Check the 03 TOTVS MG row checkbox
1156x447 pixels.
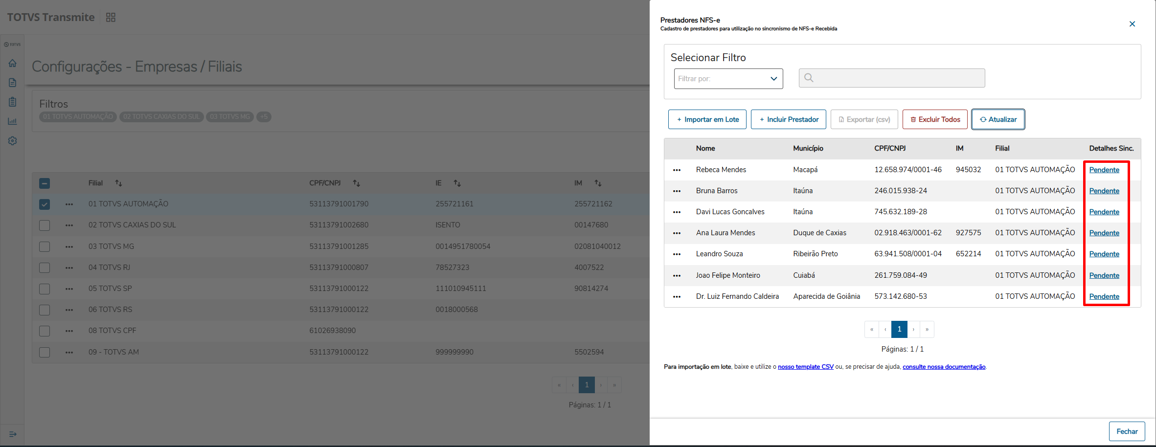(45, 246)
